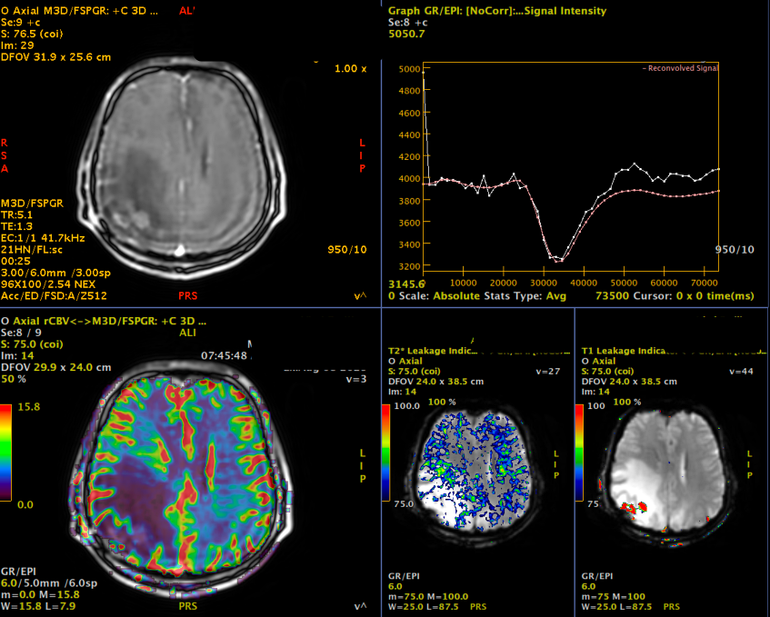This screenshot has width=770, height=617.
Task: Click the 50 % blend opacity value
Action: 13,377
